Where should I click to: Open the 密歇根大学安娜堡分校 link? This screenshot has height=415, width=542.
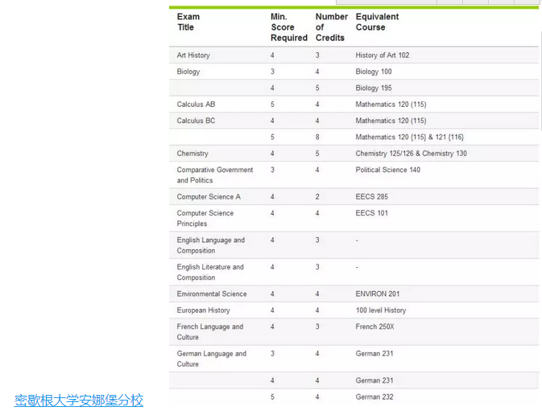(x=78, y=401)
